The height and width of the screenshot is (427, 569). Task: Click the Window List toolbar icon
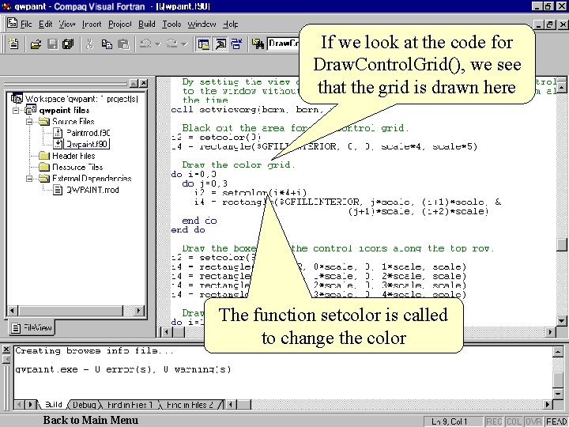coord(236,44)
